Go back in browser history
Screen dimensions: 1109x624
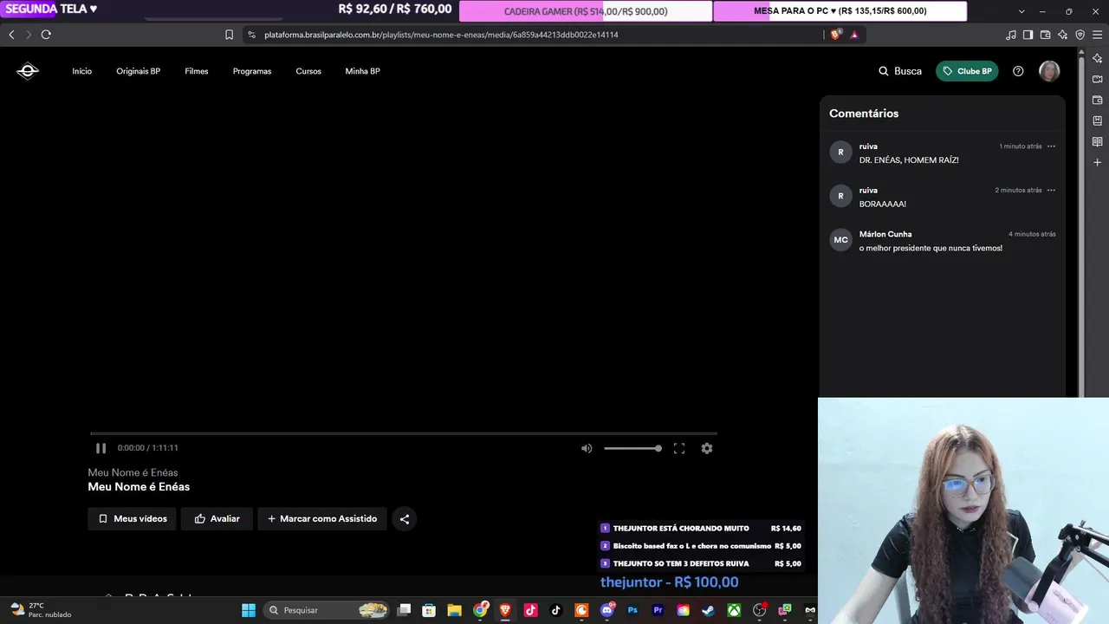click(11, 35)
